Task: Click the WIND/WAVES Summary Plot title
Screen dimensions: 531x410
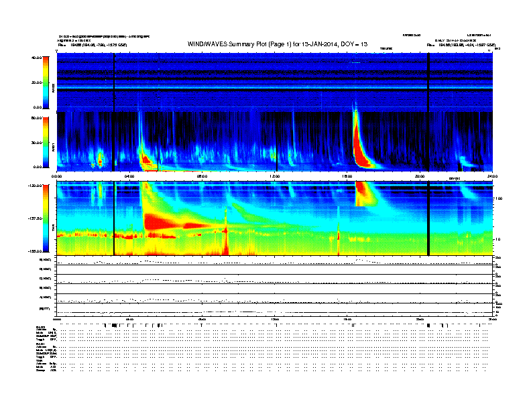Action: pyautogui.click(x=278, y=44)
